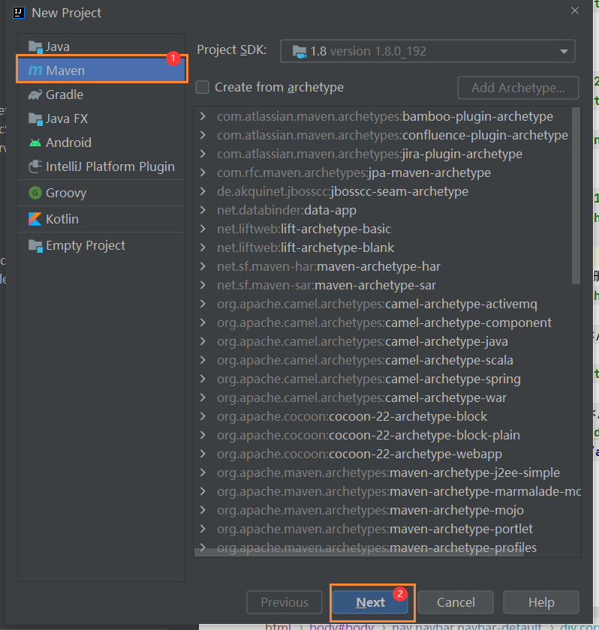Expand maven-archetype-mojo entry
The height and width of the screenshot is (630, 599).
coord(203,510)
